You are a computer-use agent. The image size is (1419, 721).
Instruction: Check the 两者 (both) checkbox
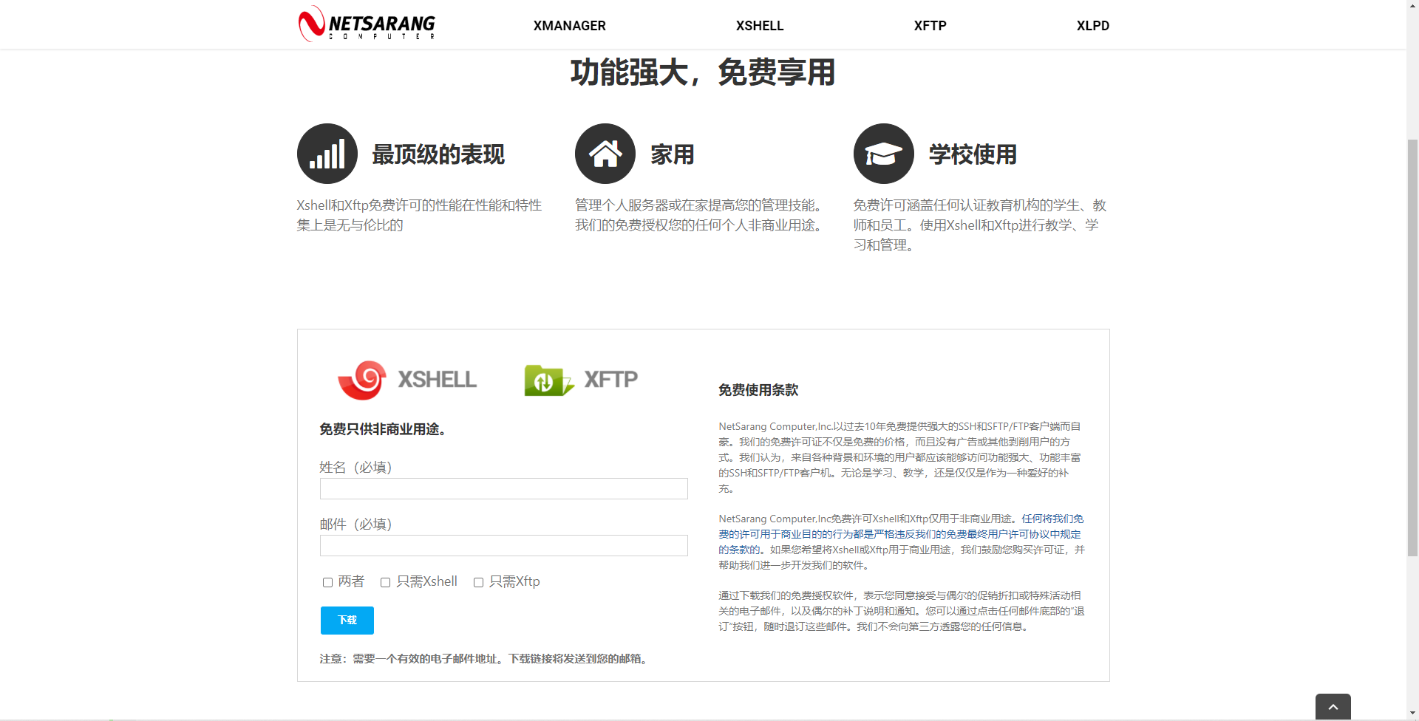pyautogui.click(x=327, y=583)
